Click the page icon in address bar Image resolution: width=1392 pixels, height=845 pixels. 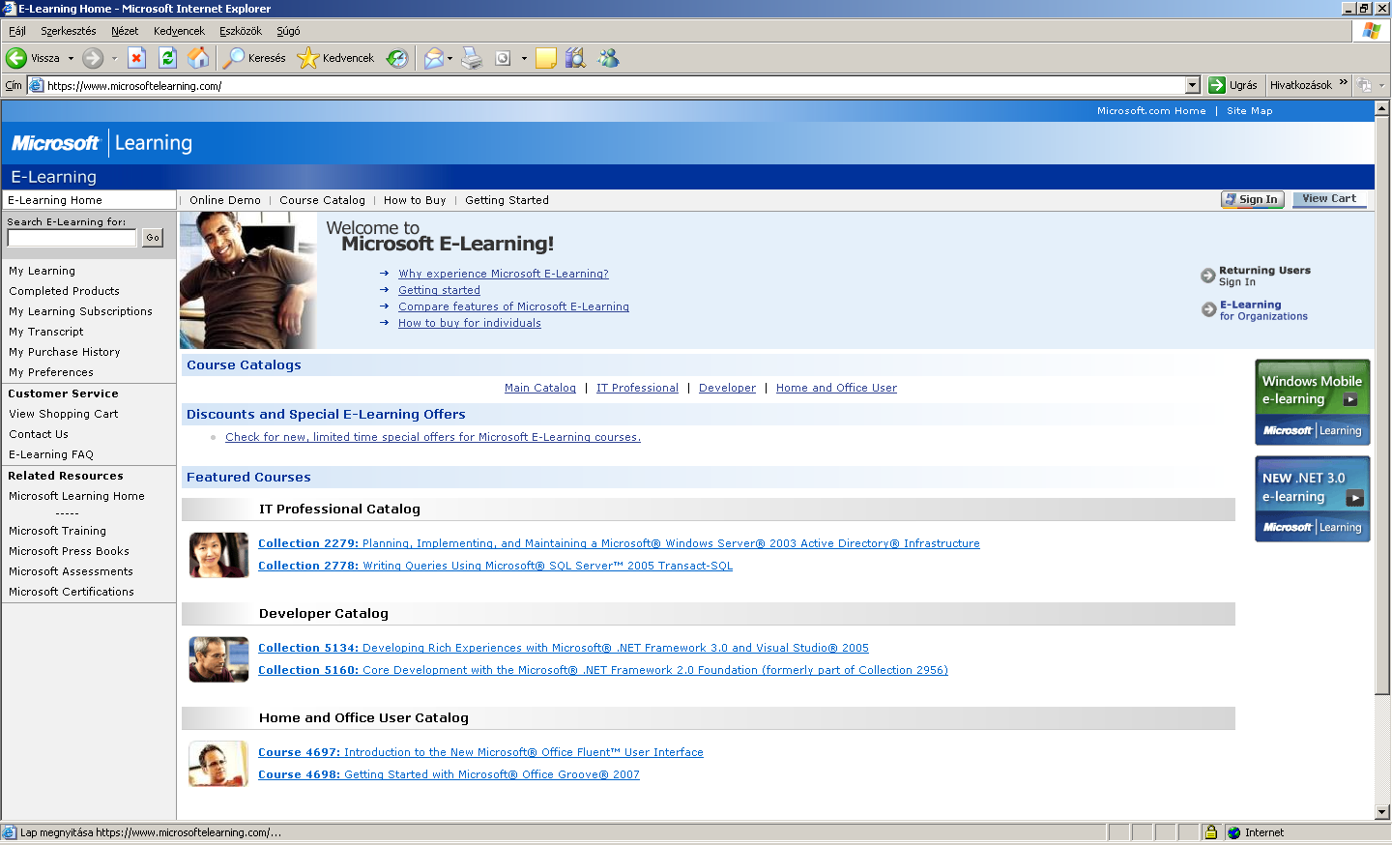click(x=37, y=85)
